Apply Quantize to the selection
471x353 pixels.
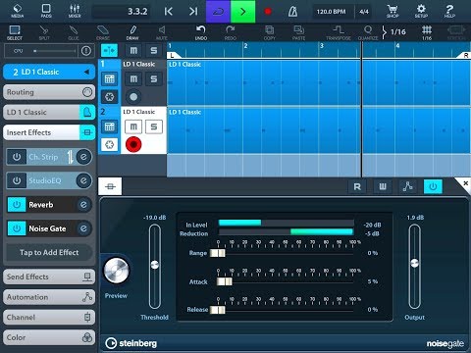pos(368,32)
